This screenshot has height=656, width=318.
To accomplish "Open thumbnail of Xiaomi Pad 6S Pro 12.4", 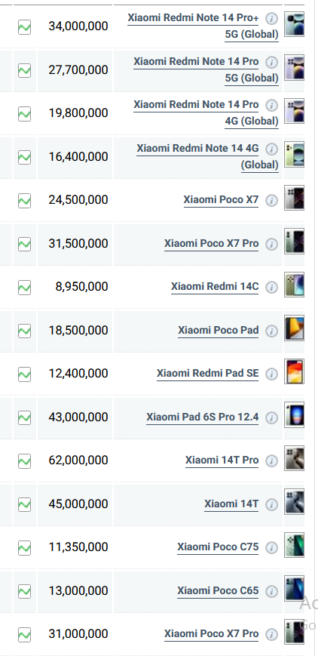I will pyautogui.click(x=294, y=415).
